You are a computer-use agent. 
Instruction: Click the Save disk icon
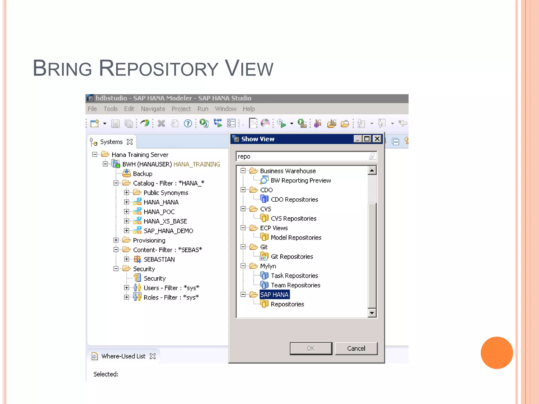[x=115, y=123]
